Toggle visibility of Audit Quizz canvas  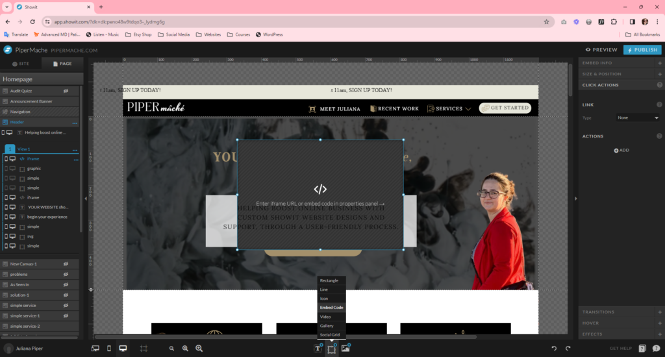66,91
